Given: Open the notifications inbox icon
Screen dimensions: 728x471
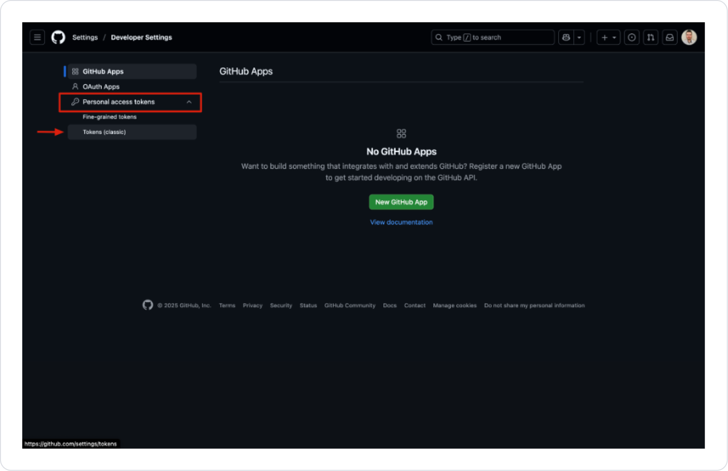Looking at the screenshot, I should pos(670,37).
